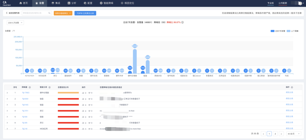Viewport: 306px width, 140px height.
Task: Go to page 2 in pagination
Action: point(275,134)
